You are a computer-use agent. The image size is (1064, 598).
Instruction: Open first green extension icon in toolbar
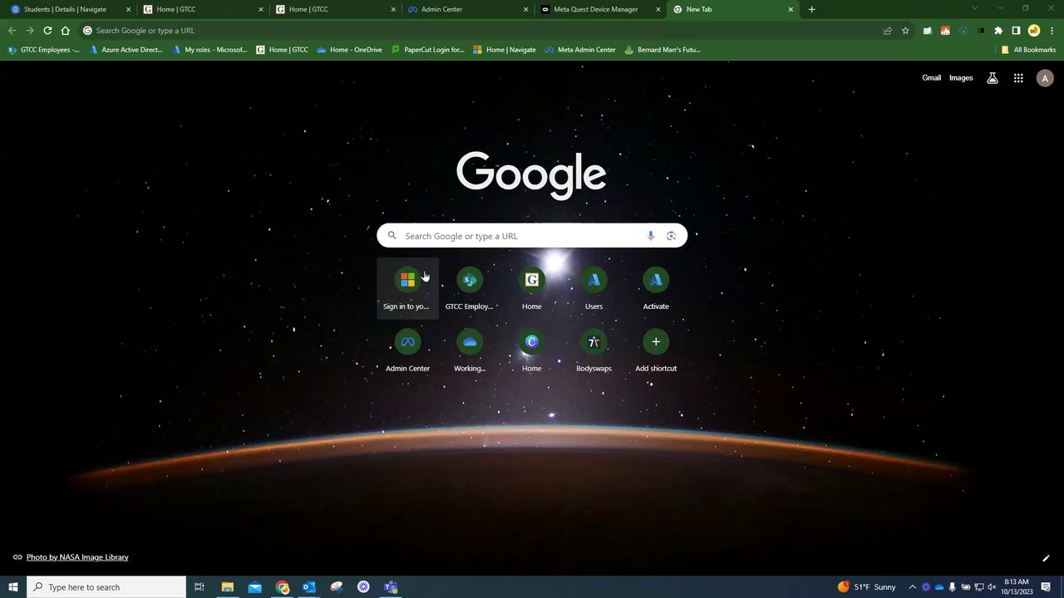[927, 31]
